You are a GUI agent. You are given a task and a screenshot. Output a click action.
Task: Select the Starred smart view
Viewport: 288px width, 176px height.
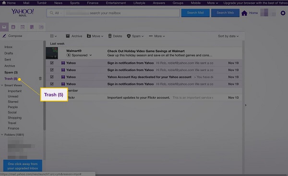tap(13, 102)
